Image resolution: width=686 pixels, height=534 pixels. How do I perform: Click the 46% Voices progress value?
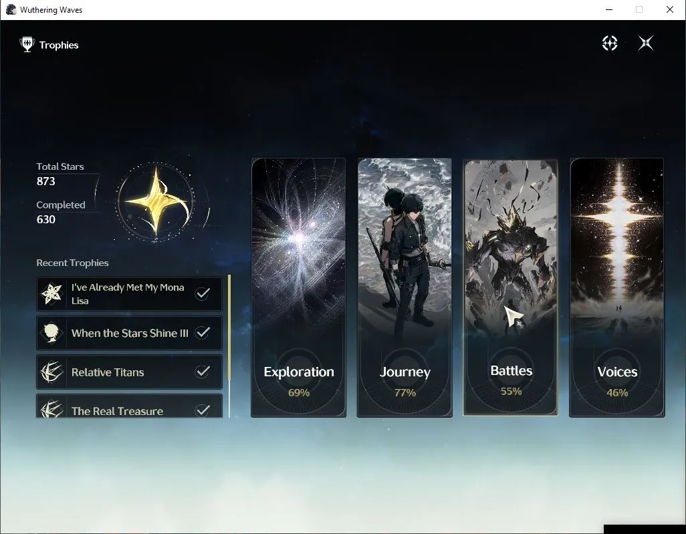[617, 393]
